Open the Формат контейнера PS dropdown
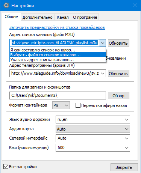The width and height of the screenshot is (141, 173). point(61,105)
